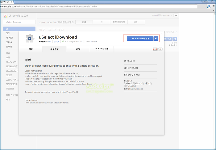Open the 뉴스 및 날씨 category

11,62
